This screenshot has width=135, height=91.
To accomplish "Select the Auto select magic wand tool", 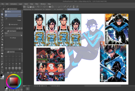I will click(x=2, y=25).
